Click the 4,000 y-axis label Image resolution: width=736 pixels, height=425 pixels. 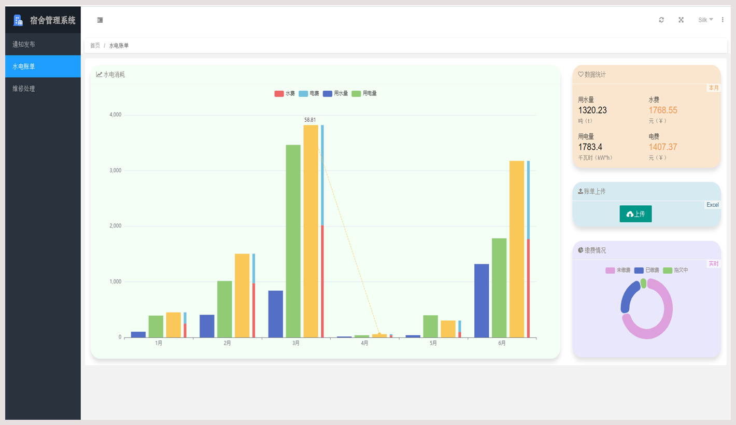click(x=115, y=115)
